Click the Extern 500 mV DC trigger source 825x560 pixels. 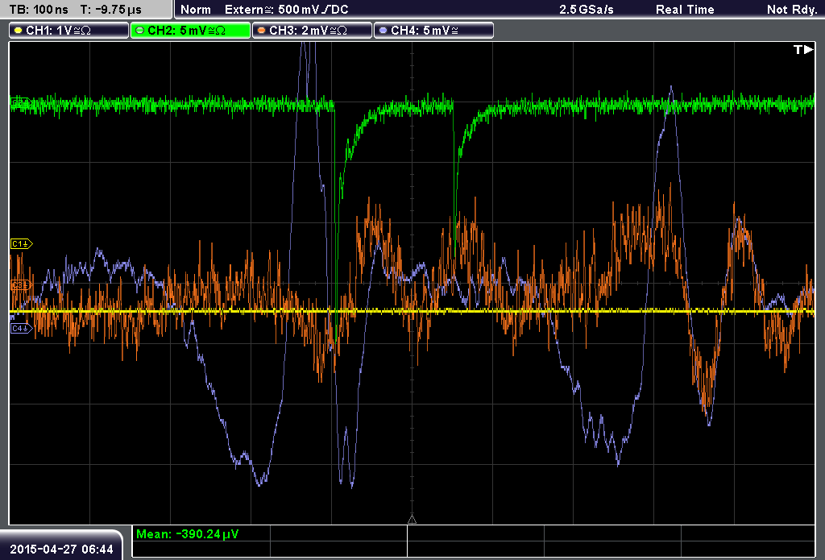pos(286,10)
